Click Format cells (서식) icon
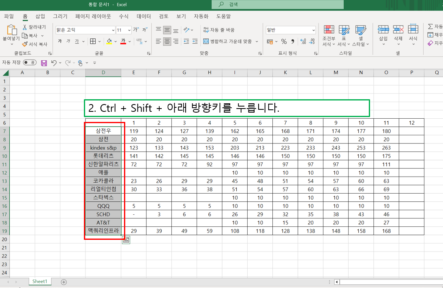 click(x=413, y=30)
